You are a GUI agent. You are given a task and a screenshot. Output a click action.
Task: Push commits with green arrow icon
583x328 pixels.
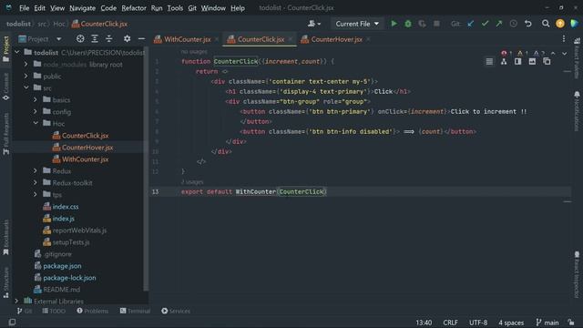pyautogui.click(x=499, y=24)
